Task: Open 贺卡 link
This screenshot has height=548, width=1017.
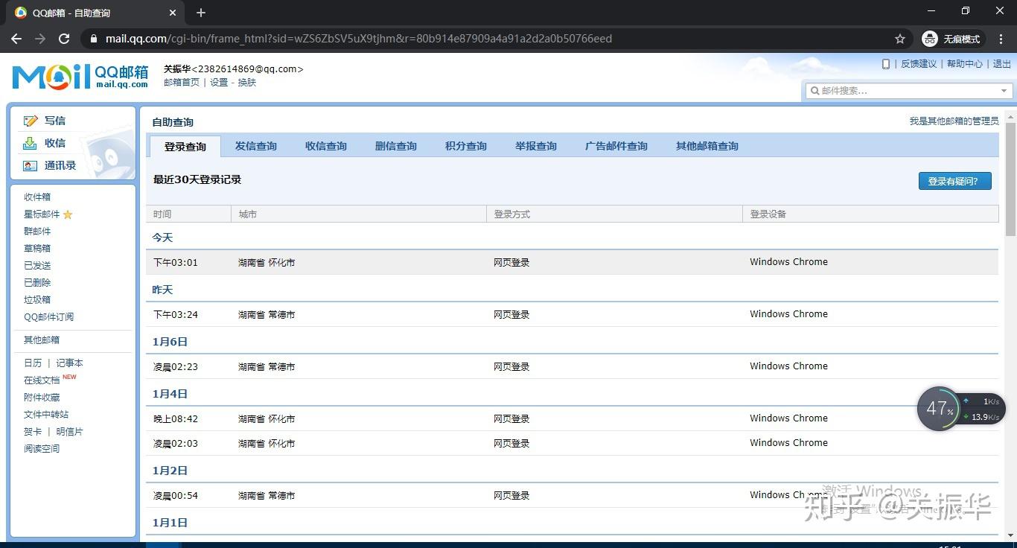Action: pyautogui.click(x=33, y=432)
